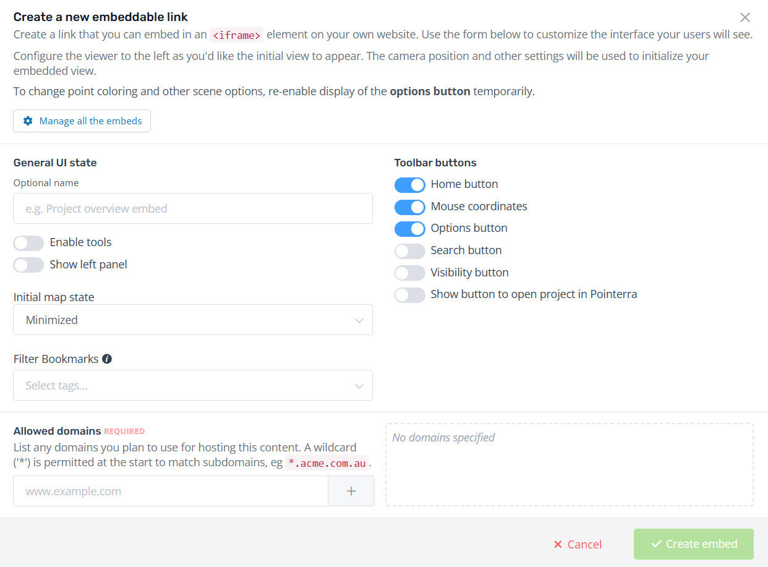This screenshot has width=768, height=567.
Task: Focus the allowed domain input field
Action: pos(171,491)
